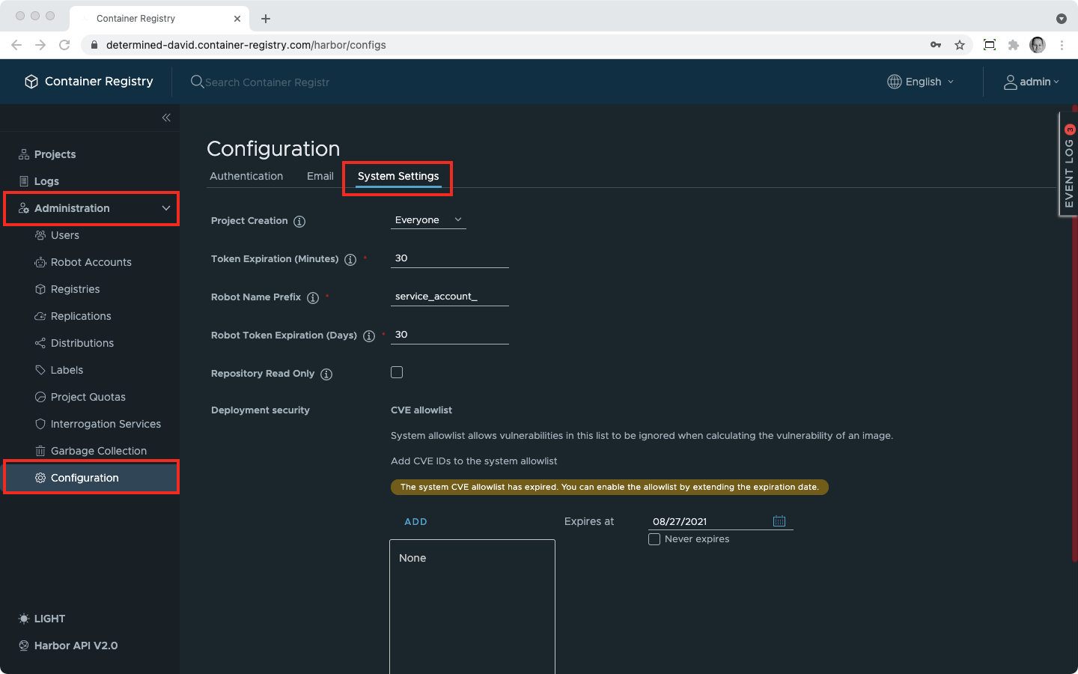1078x674 pixels.
Task: Click ADD to add a CVE ID
Action: pos(415,522)
